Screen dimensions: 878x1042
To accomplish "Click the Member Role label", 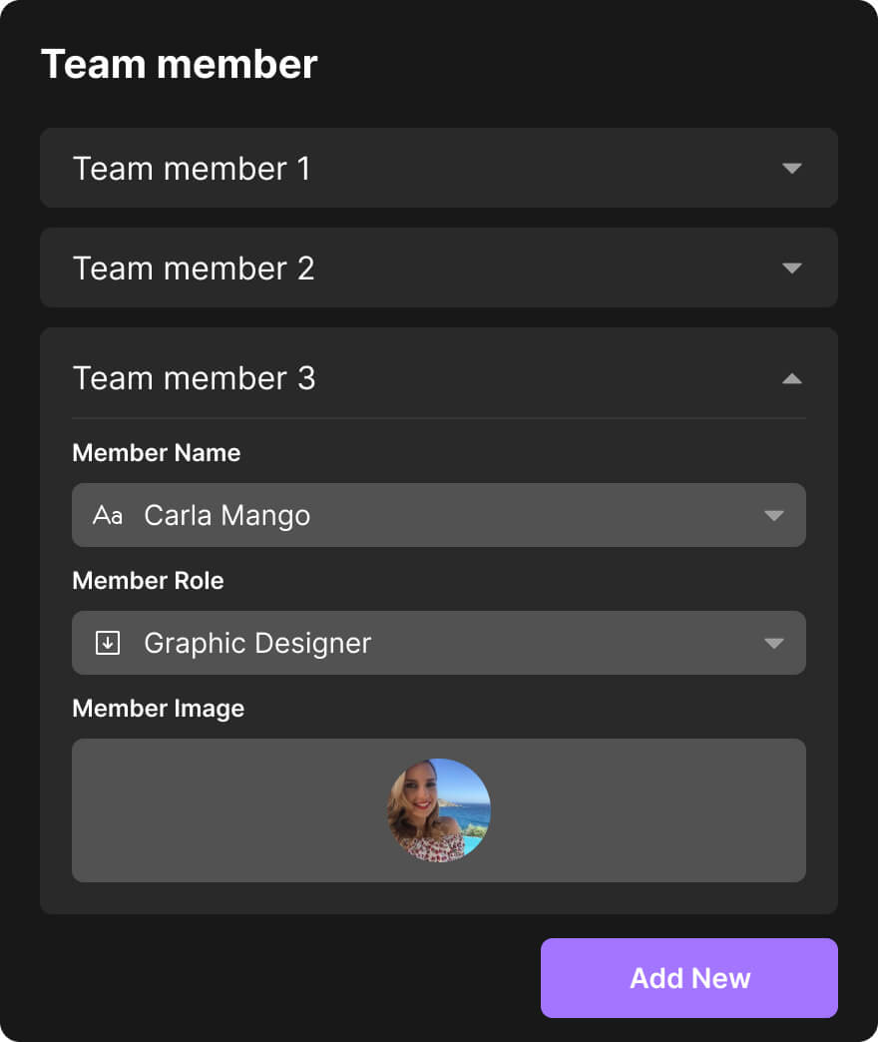I will point(148,580).
